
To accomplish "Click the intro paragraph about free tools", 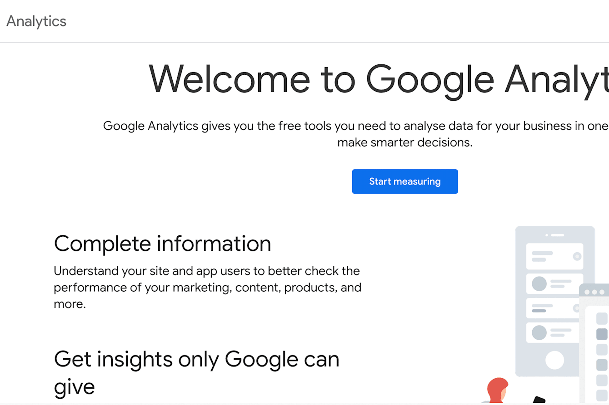I will pos(354,134).
